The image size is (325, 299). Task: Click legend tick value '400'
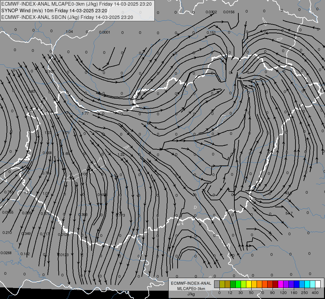tap(315, 293)
